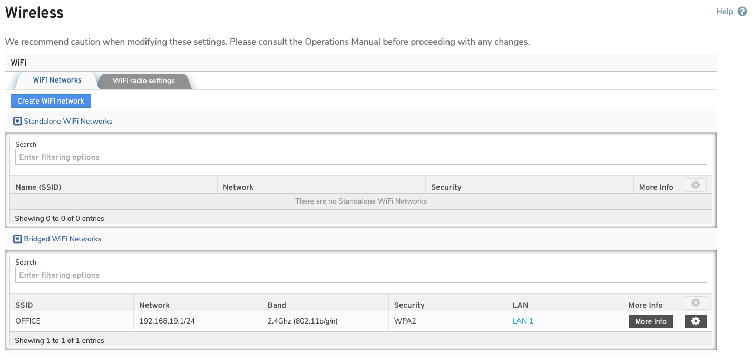
Task: Click gear icon in Bridged networks table header
Action: (x=695, y=303)
